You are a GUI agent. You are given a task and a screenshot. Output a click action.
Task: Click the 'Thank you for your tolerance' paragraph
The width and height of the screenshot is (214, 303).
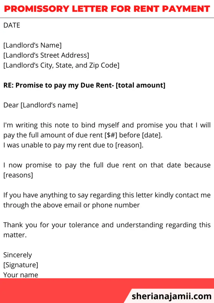click(107, 230)
